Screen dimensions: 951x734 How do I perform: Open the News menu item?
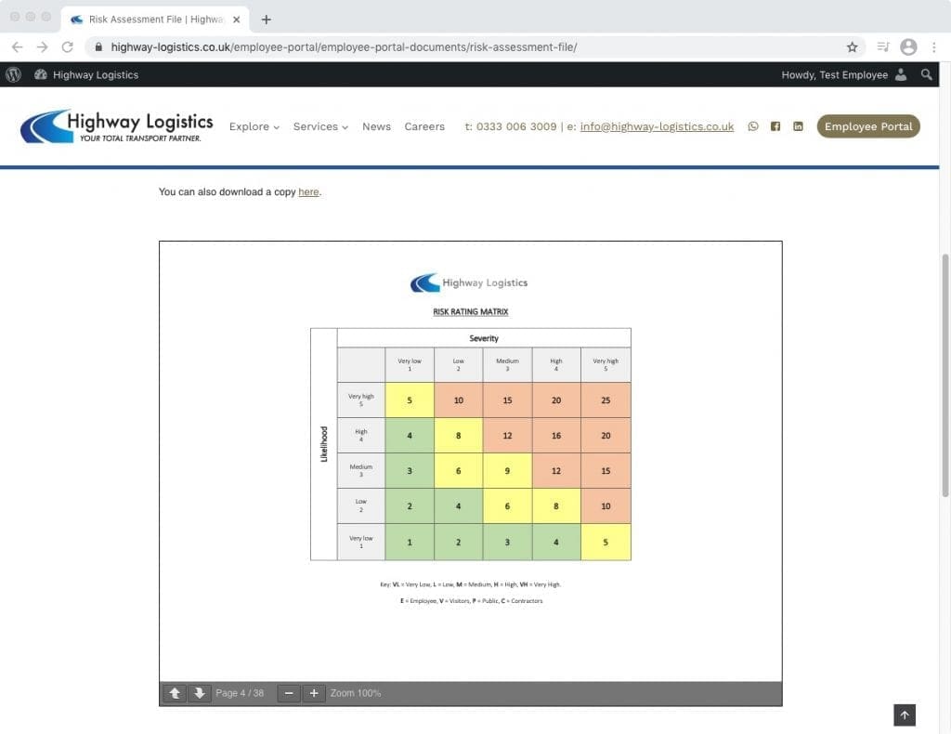[x=376, y=126]
